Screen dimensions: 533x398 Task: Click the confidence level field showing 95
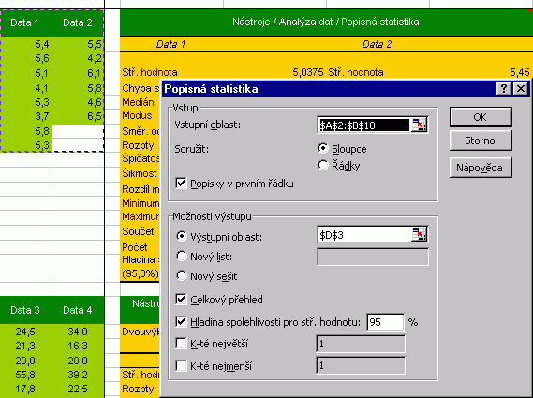click(x=385, y=322)
